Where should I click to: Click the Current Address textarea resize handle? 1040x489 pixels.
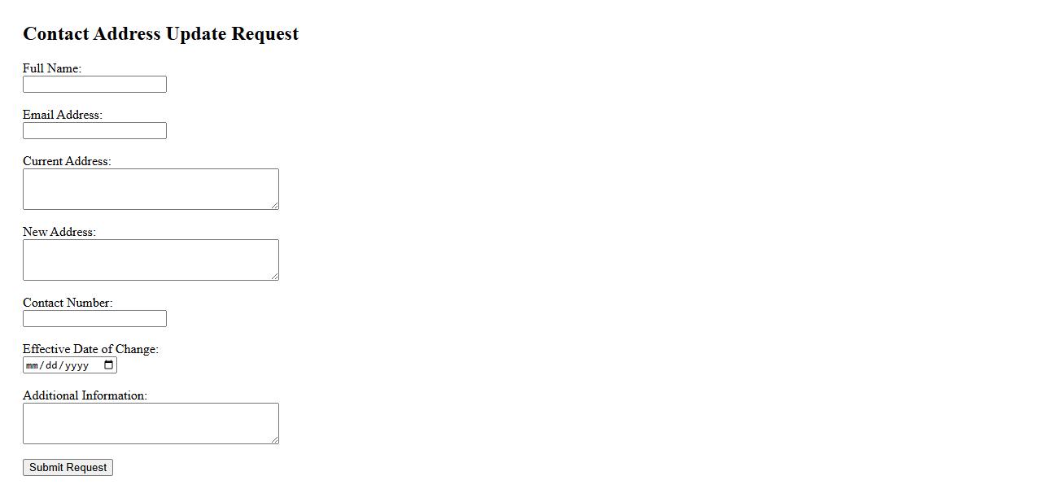(x=275, y=206)
